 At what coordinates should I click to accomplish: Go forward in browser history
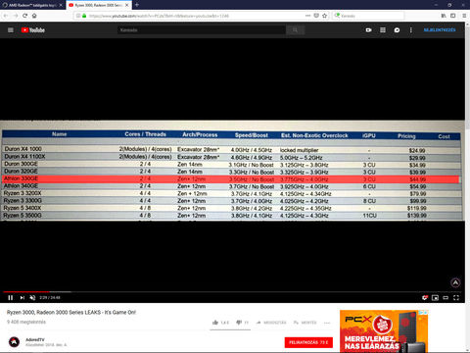coord(16,16)
